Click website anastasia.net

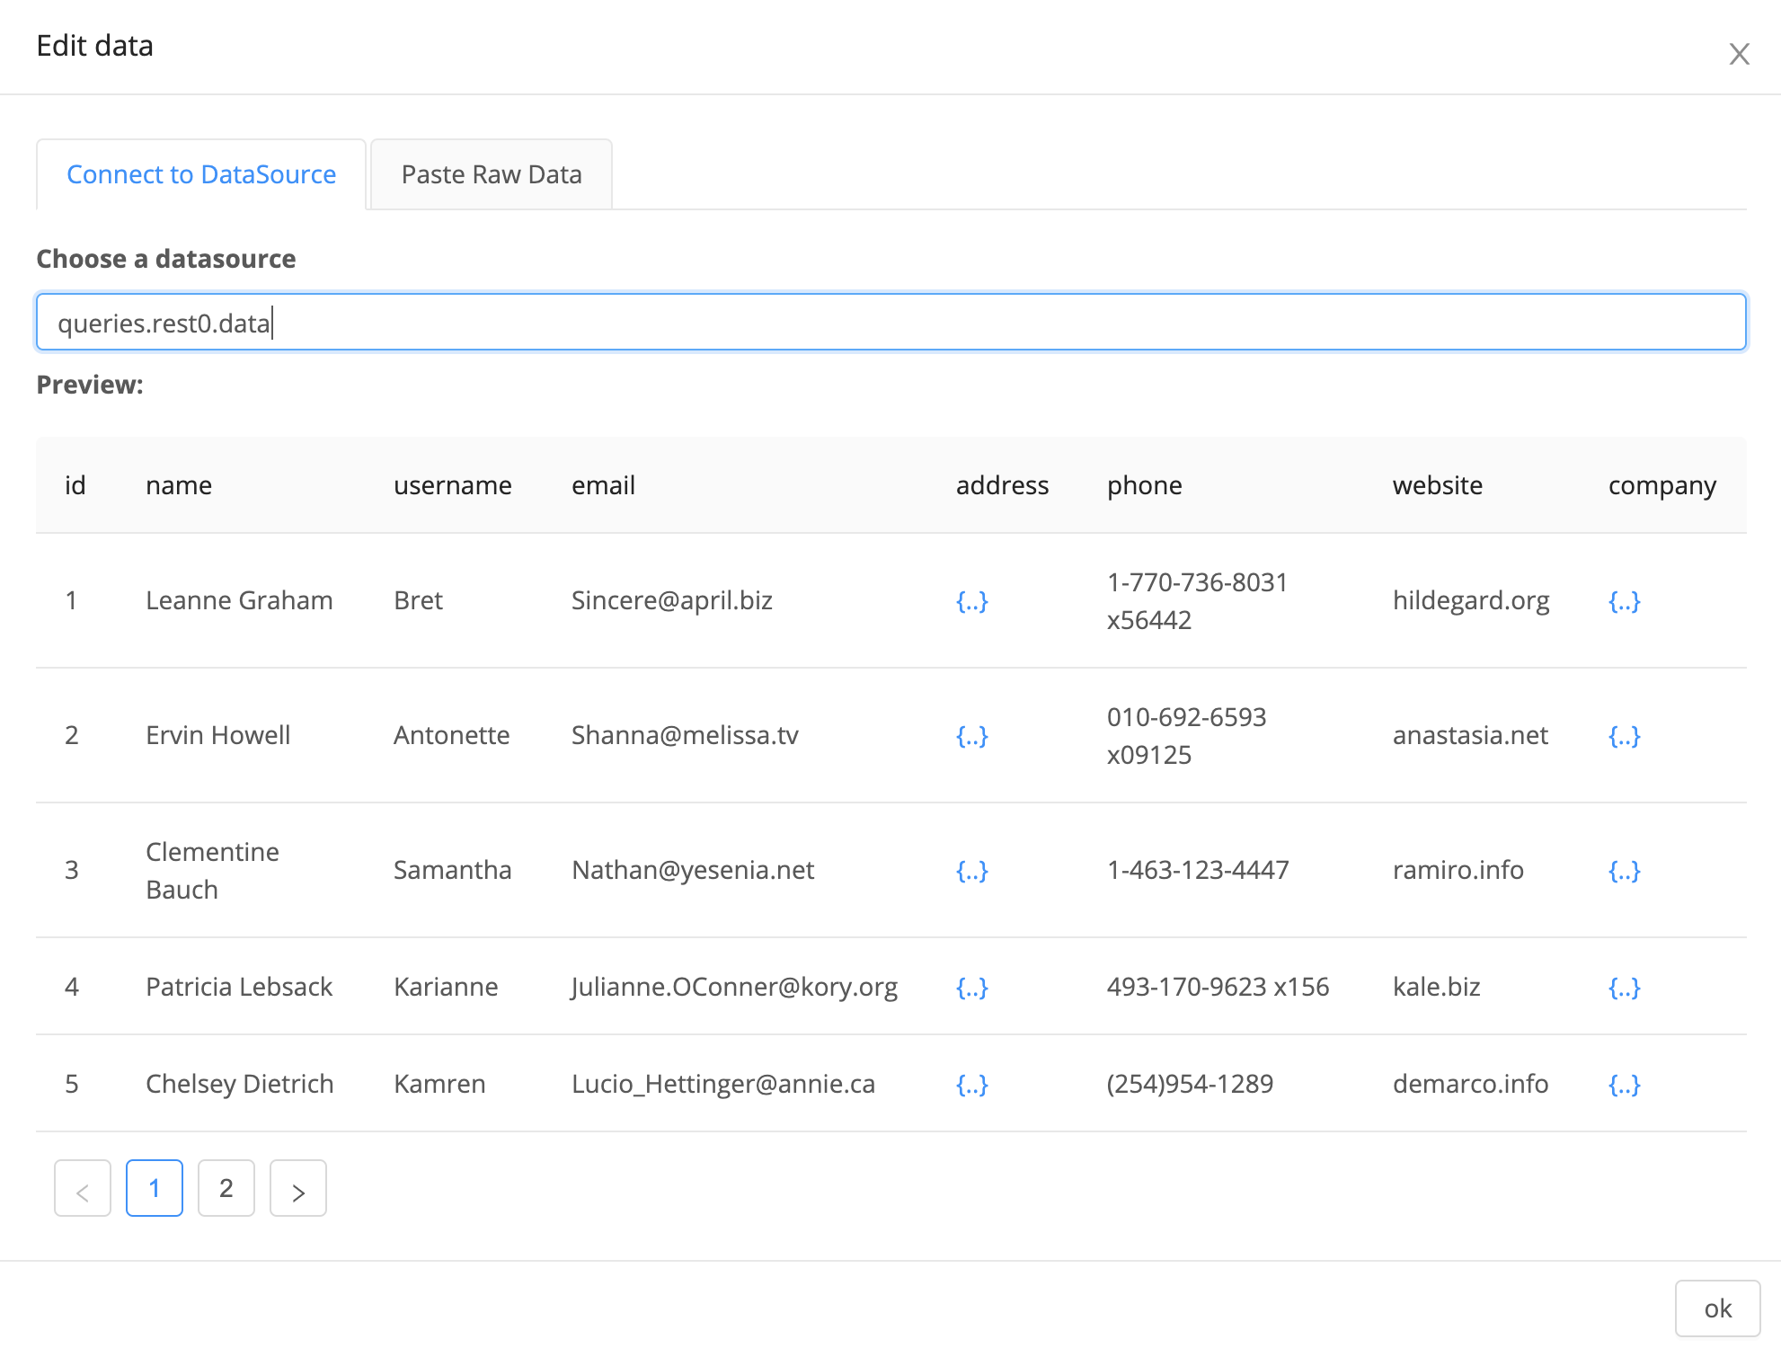tap(1470, 735)
